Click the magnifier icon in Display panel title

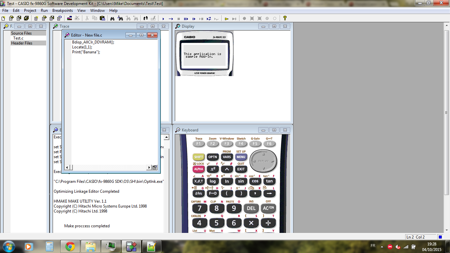pyautogui.click(x=178, y=26)
